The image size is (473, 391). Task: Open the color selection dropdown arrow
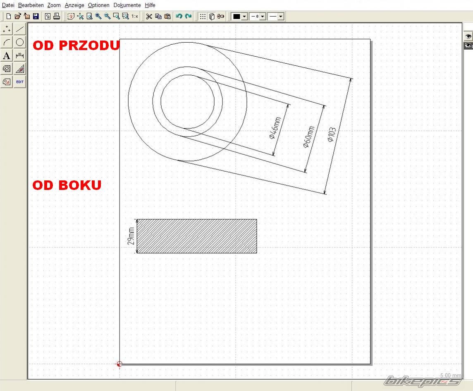244,17
